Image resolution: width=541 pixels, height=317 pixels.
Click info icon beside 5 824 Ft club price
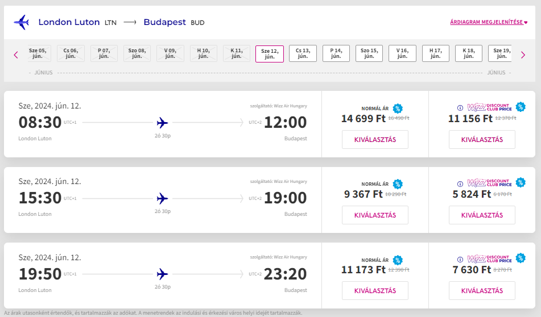tap(460, 183)
